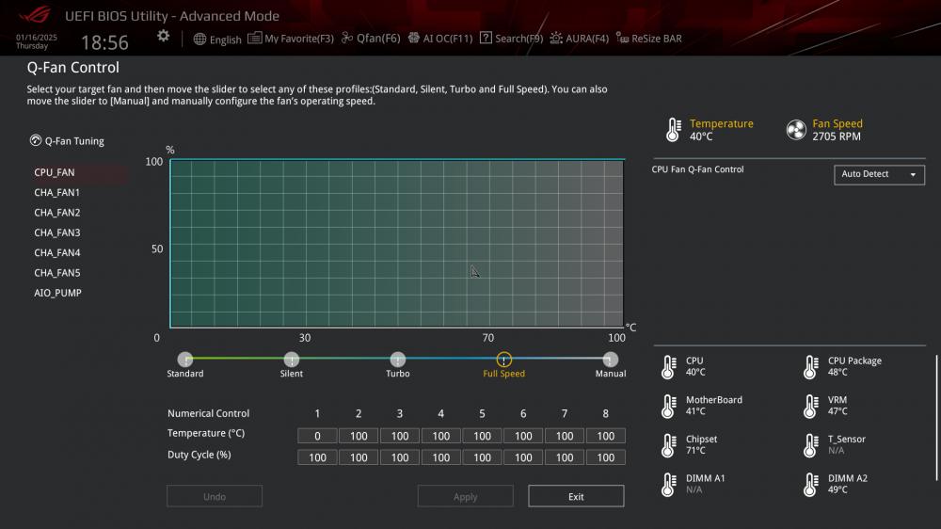Screen dimensions: 941x529
Task: Open the CPU Fan Q-Fan Control dropdown
Action: pyautogui.click(x=879, y=174)
